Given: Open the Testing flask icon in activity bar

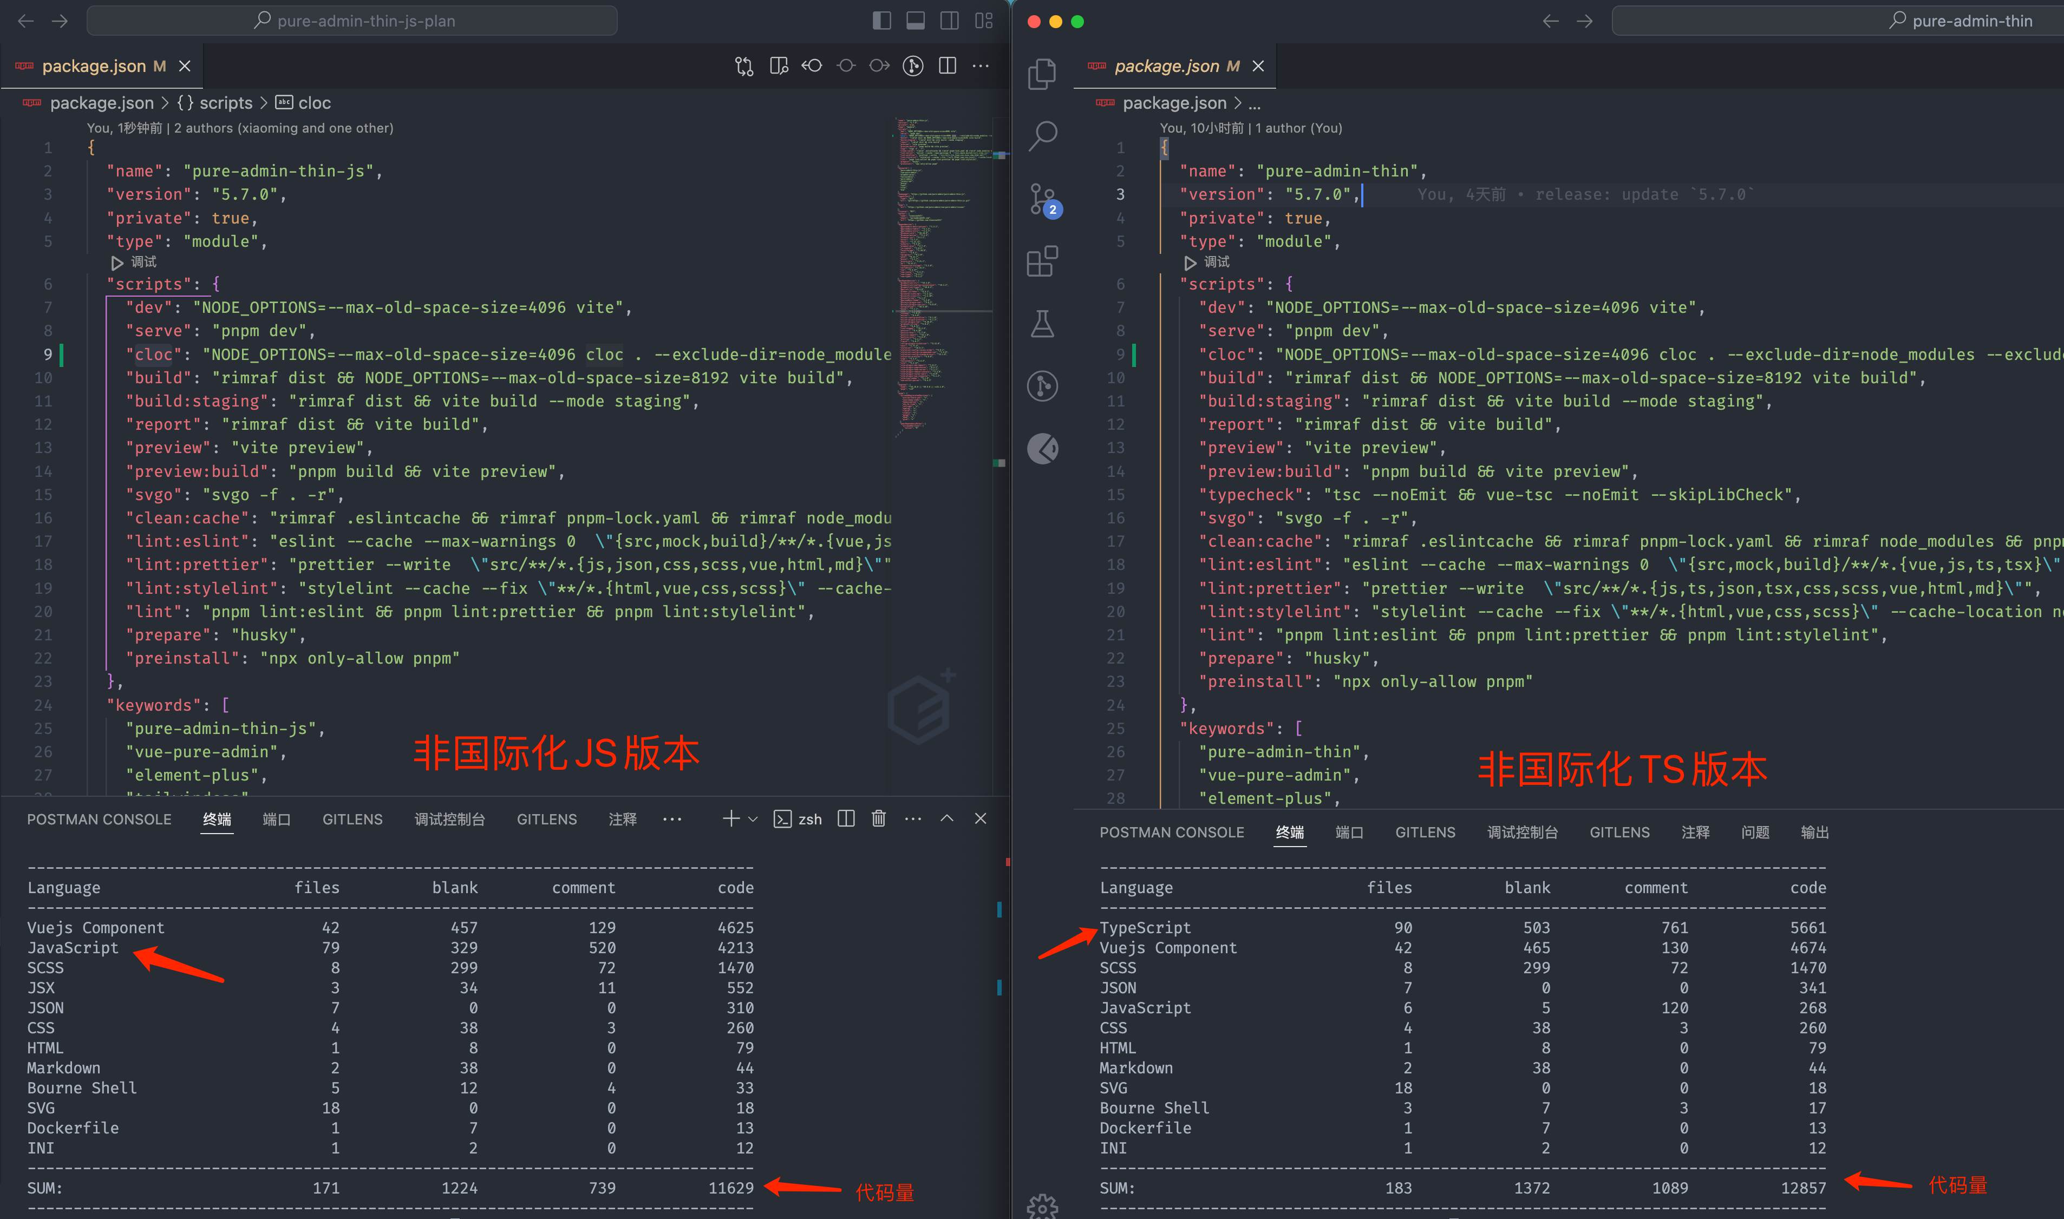Looking at the screenshot, I should 1043,324.
